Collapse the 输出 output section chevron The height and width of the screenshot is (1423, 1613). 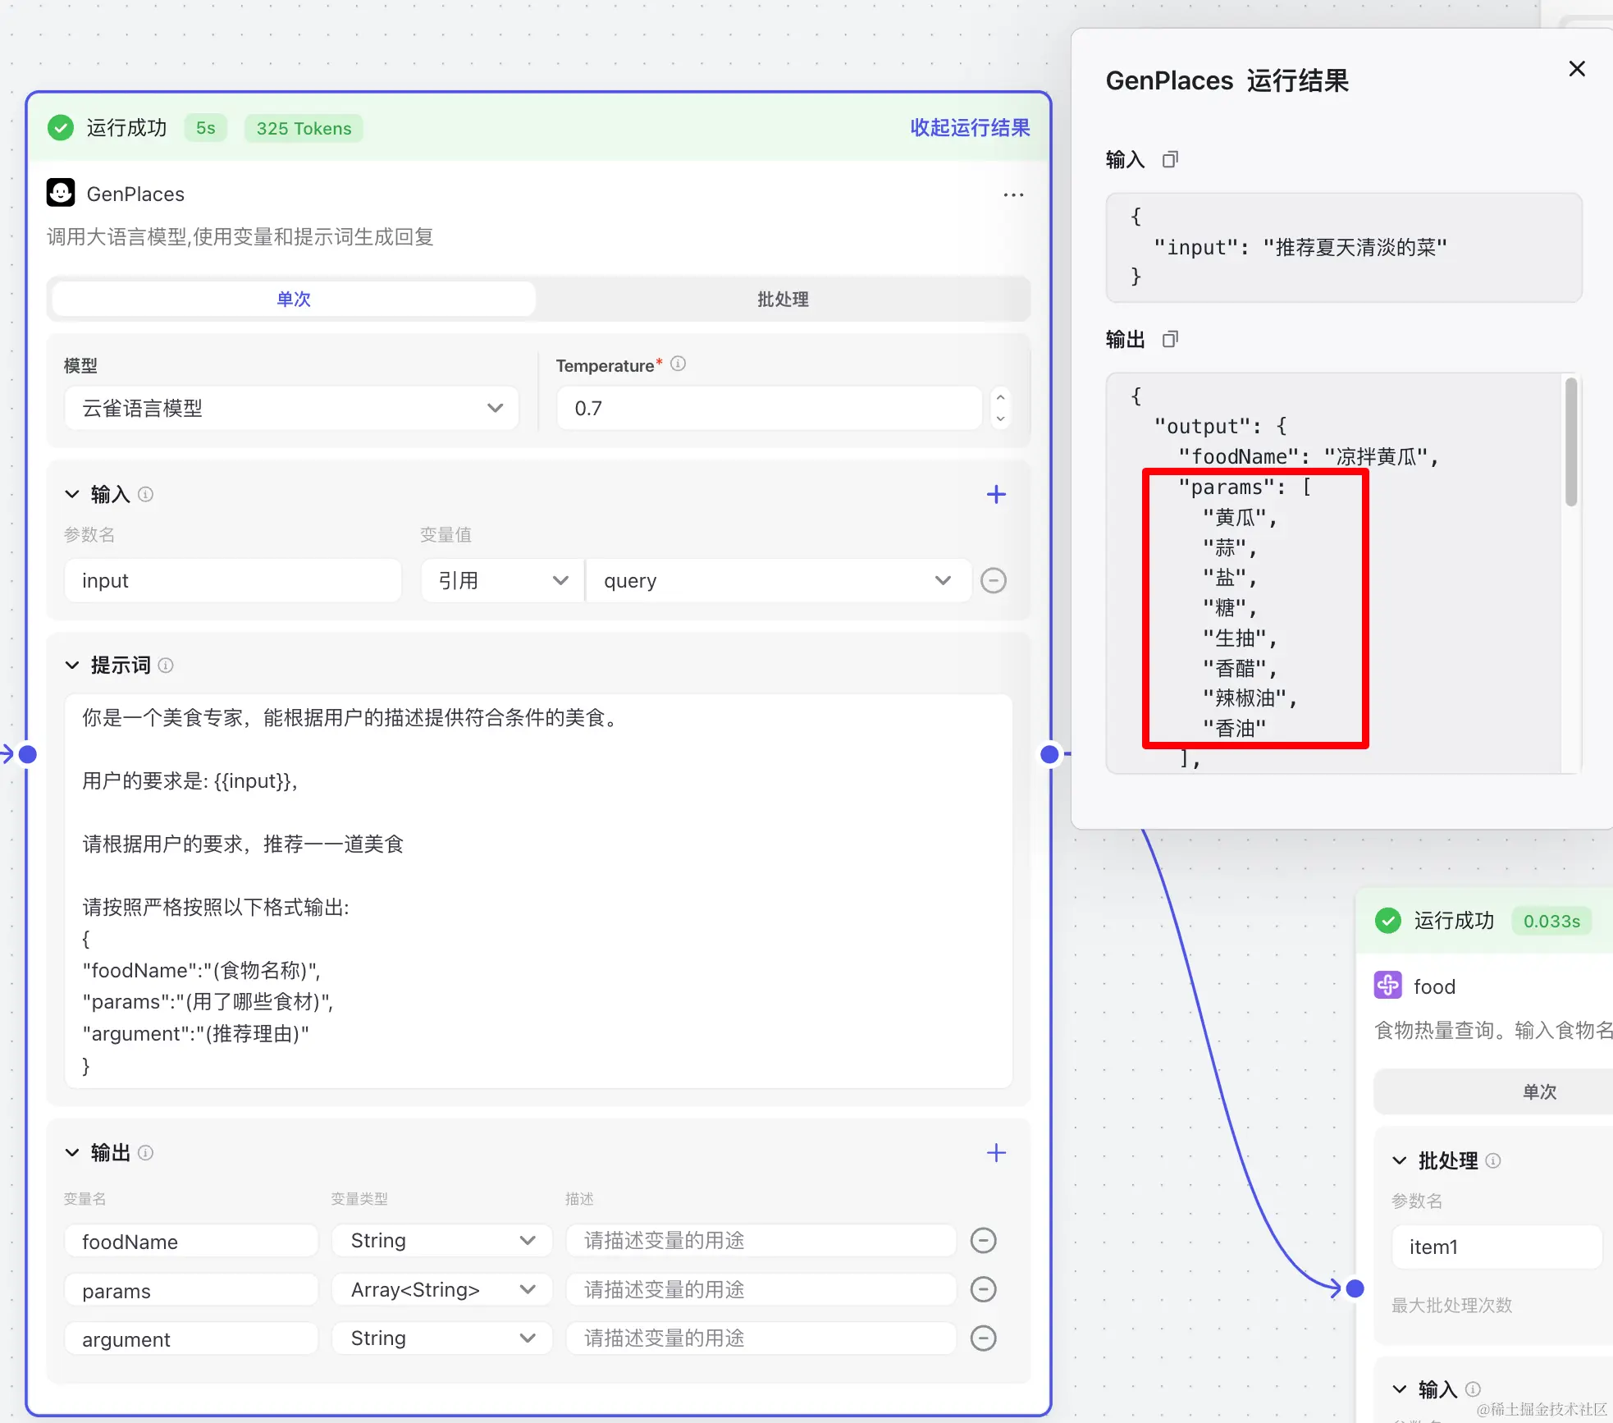[x=72, y=1152]
